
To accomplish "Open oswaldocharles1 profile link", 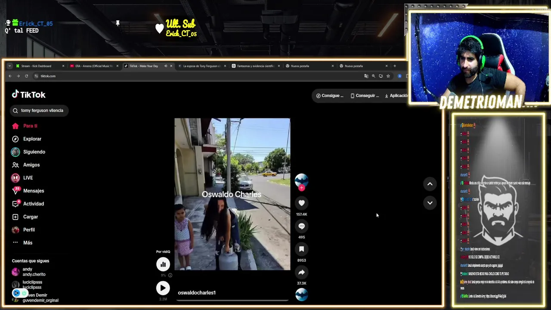I will pyautogui.click(x=197, y=292).
